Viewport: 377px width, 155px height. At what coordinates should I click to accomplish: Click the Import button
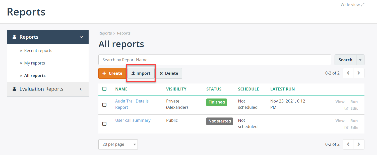pyautogui.click(x=141, y=73)
